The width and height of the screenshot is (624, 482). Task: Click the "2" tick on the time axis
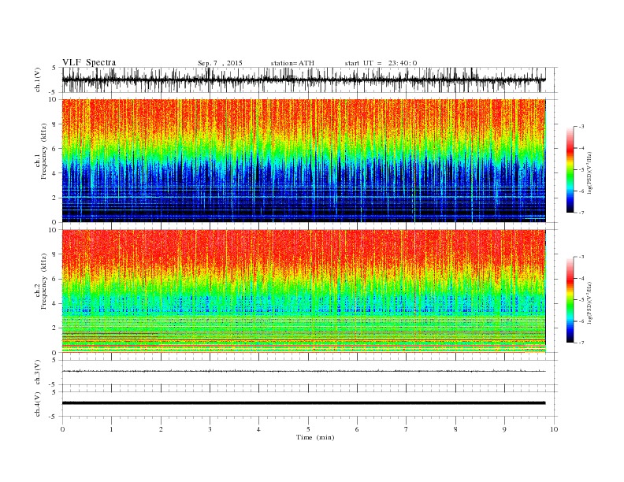tap(161, 429)
